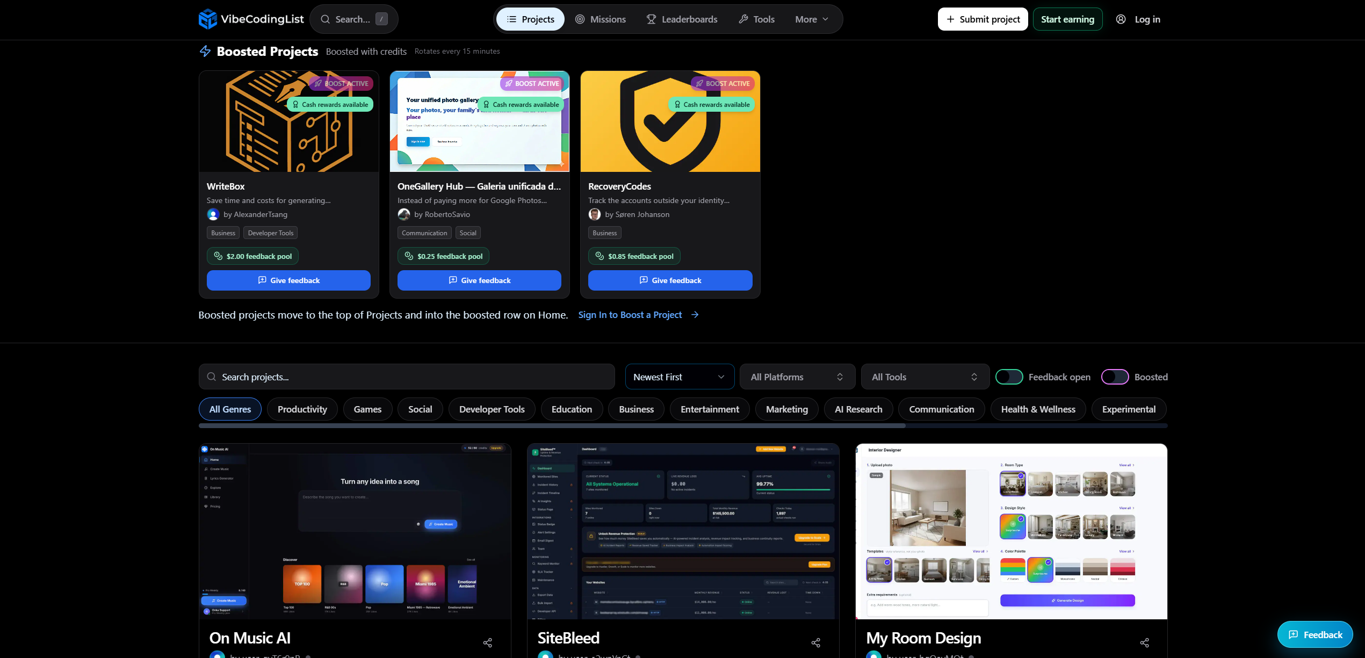This screenshot has width=1365, height=658.
Task: Give feedback on OneGallery Hub
Action: pos(479,280)
